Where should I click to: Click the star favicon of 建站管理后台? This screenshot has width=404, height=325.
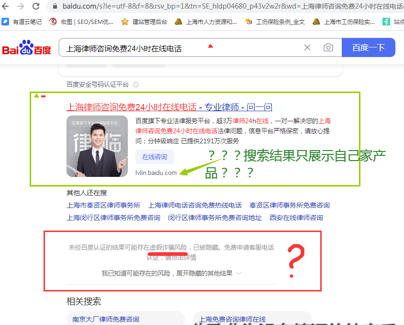[x=125, y=22]
